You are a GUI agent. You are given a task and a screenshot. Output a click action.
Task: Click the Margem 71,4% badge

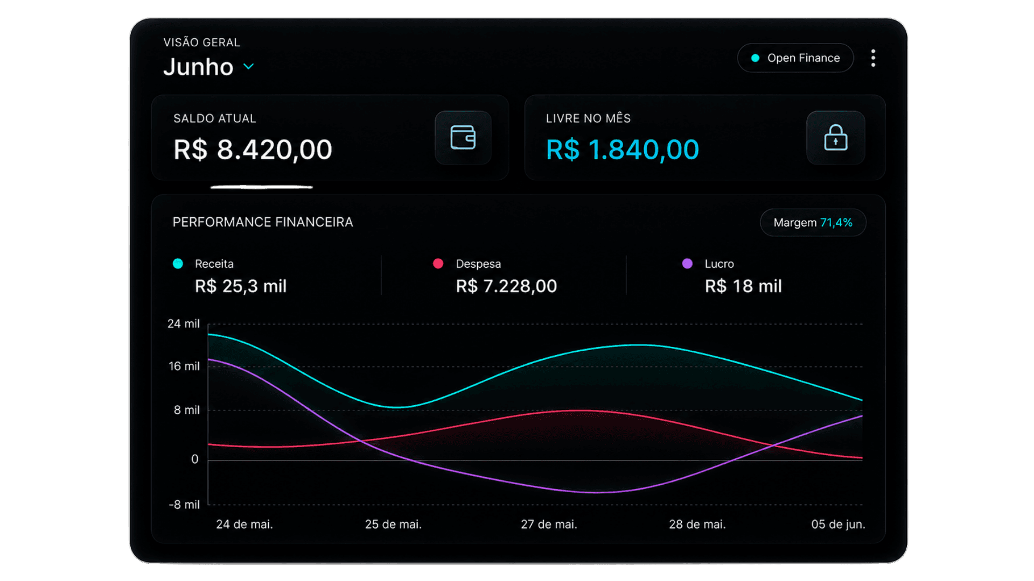pyautogui.click(x=813, y=223)
